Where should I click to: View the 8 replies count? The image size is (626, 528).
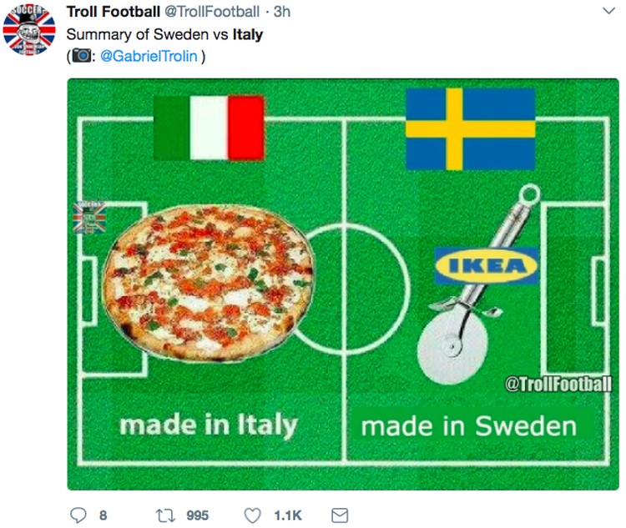pyautogui.click(x=103, y=515)
